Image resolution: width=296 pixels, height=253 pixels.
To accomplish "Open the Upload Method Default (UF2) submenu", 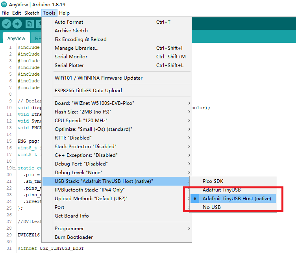I will point(117,199).
